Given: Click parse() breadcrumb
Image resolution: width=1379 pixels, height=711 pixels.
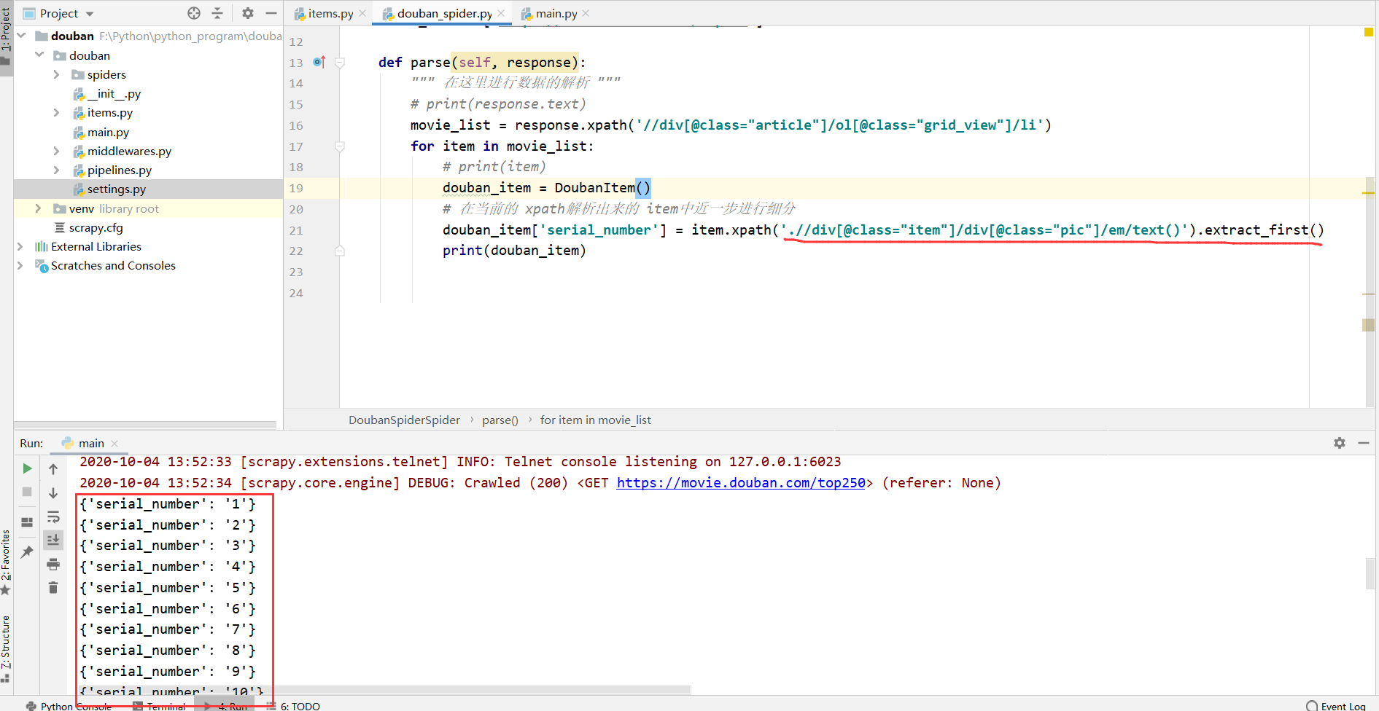Looking at the screenshot, I should [500, 420].
